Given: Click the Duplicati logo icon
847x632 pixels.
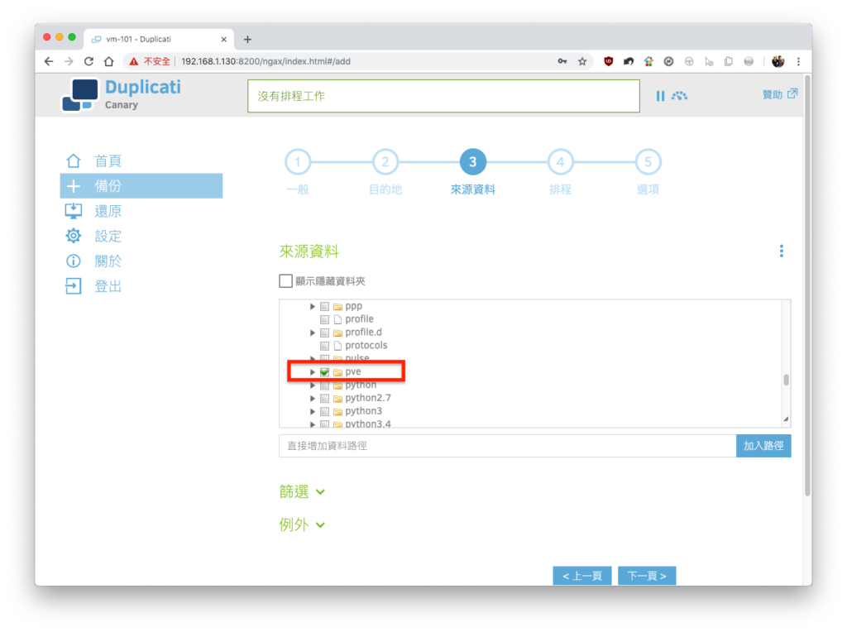Looking at the screenshot, I should pos(80,95).
